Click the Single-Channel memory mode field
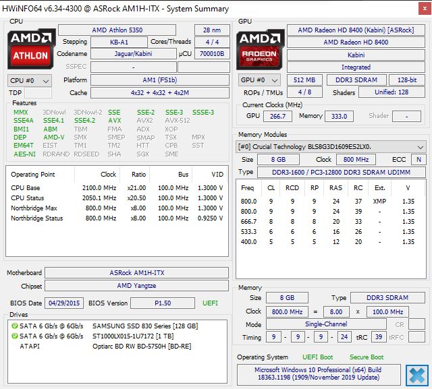Image resolution: width=432 pixels, height=389 pixels. tap(326, 324)
